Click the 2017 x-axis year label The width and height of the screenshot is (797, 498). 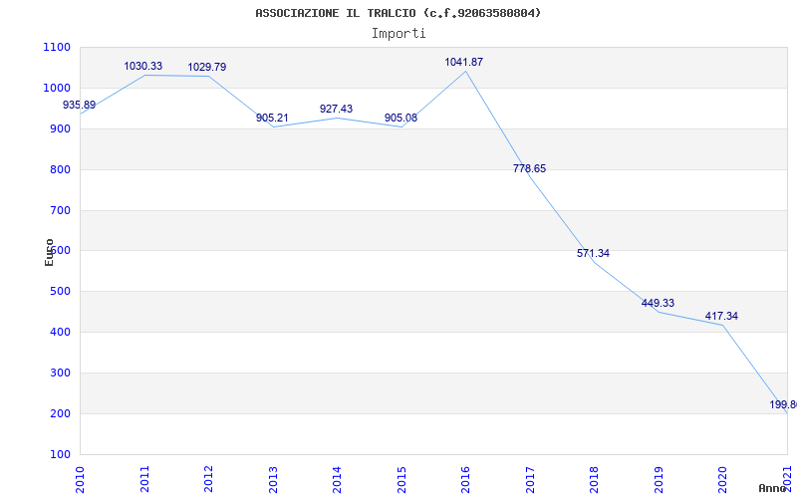(x=530, y=480)
